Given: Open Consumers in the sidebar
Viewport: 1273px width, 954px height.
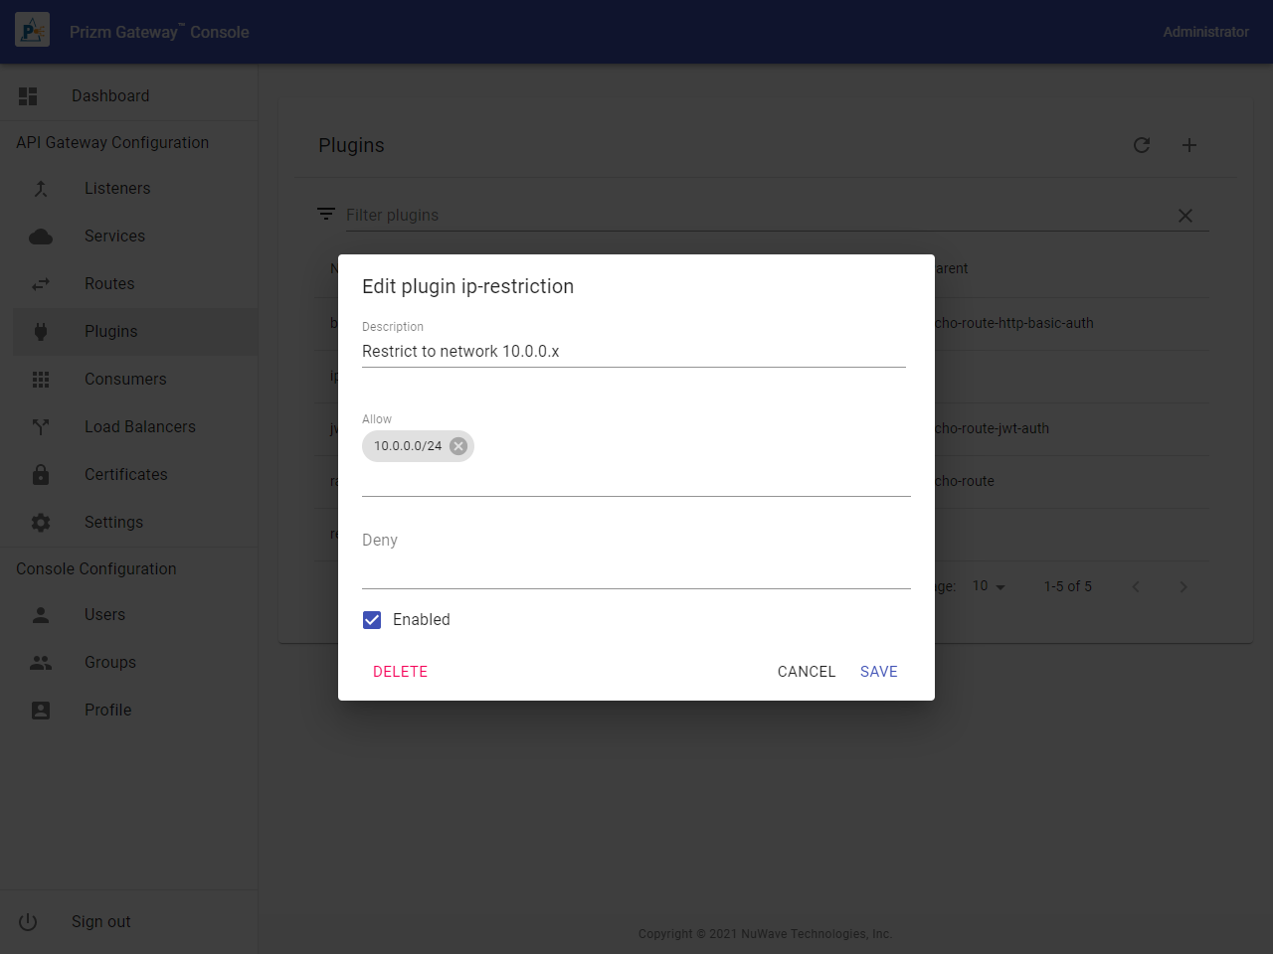Looking at the screenshot, I should [x=125, y=380].
